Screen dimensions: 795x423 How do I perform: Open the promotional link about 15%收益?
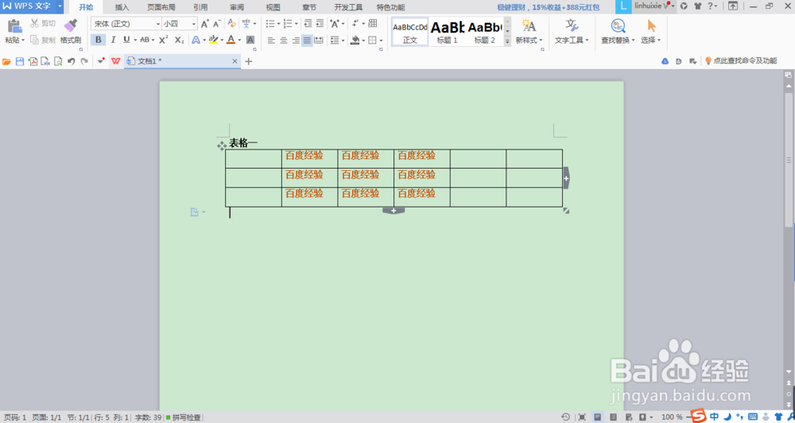point(548,8)
